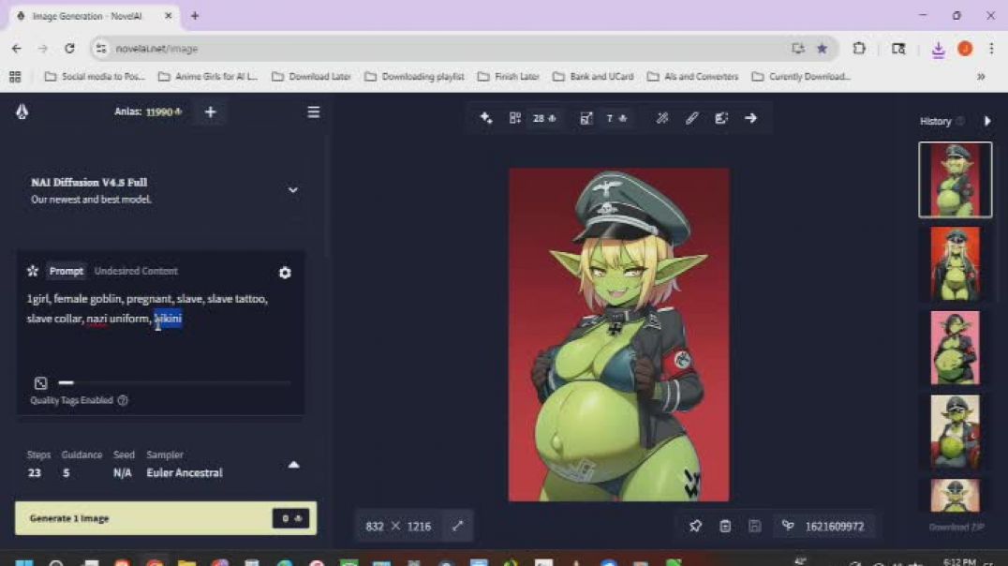Click the plus icon to add Anlas
The height and width of the screenshot is (566, 1008).
pos(210,112)
